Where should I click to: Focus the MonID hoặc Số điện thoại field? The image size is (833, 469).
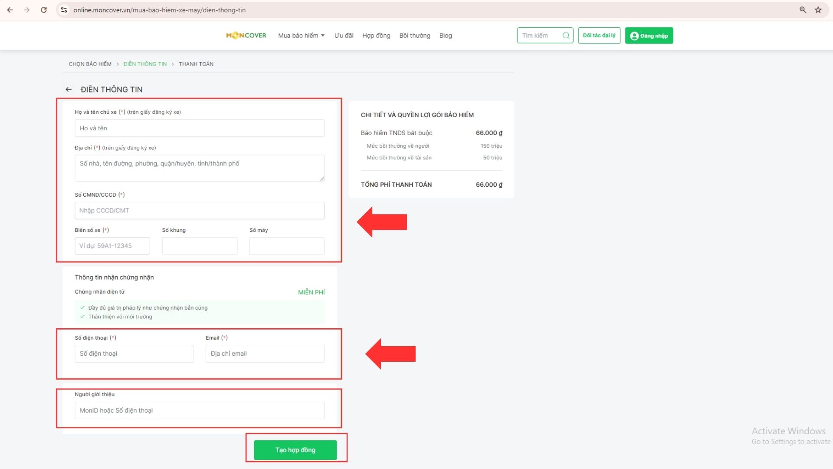coord(200,410)
